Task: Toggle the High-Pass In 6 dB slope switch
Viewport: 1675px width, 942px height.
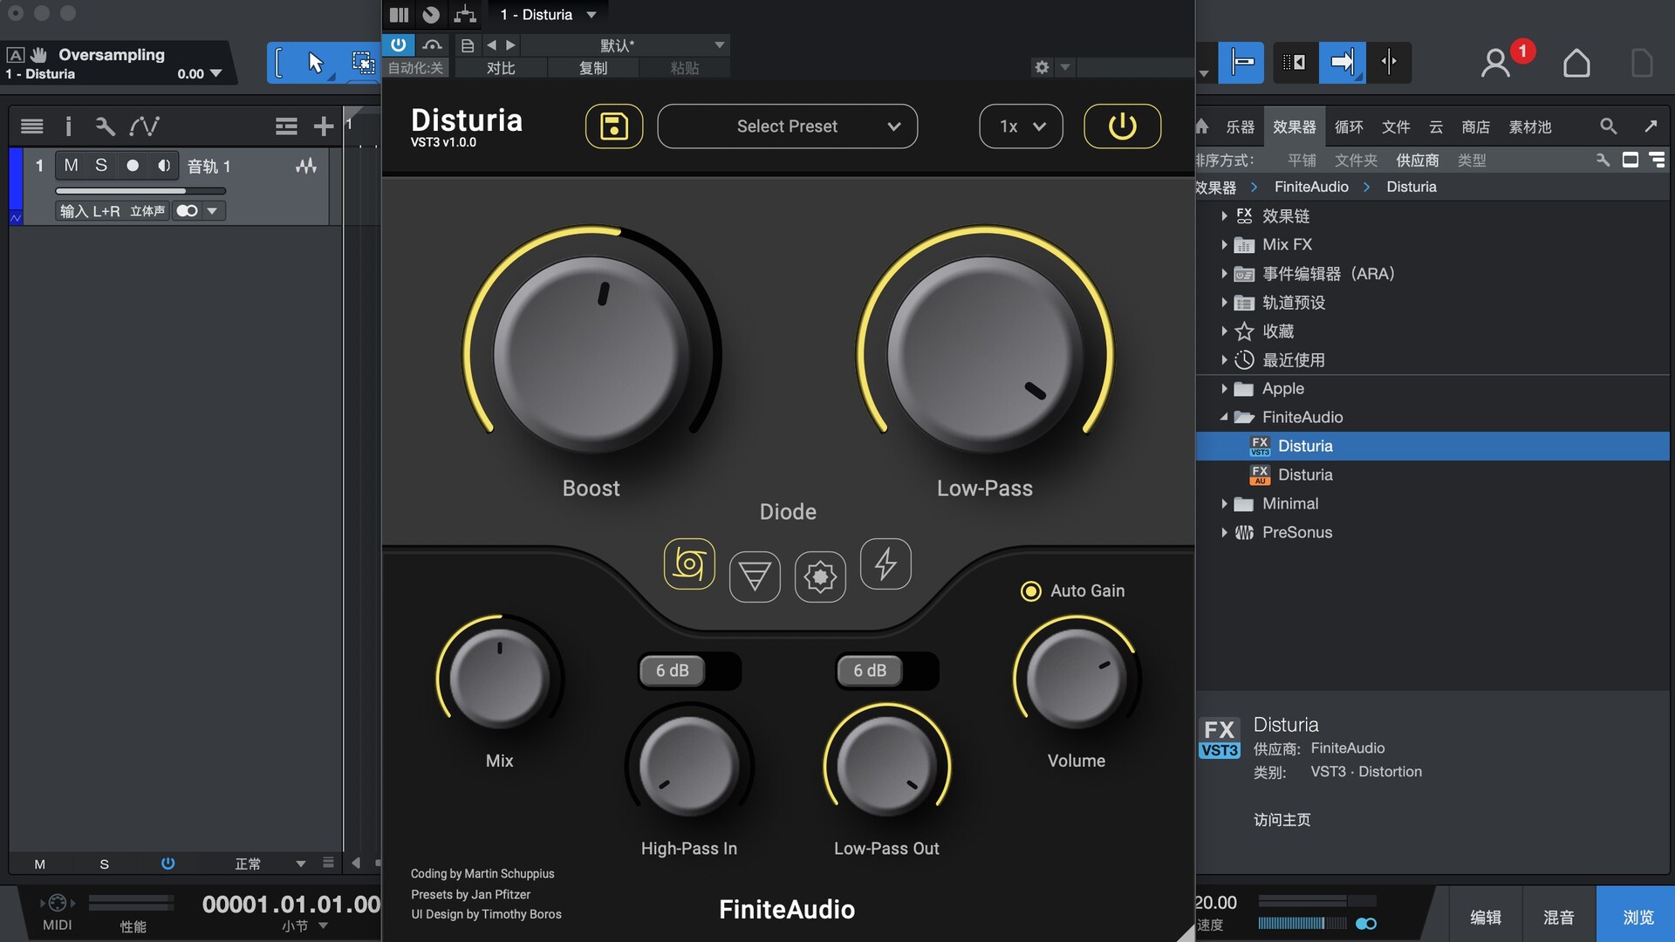Action: tap(689, 671)
